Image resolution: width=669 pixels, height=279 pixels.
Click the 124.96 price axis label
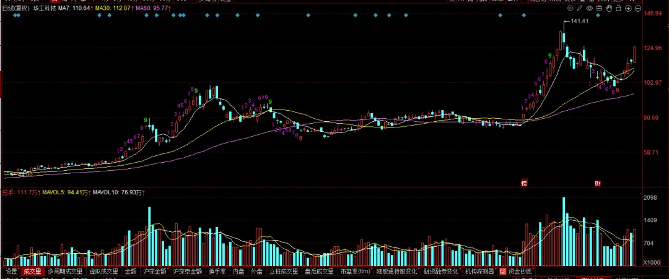click(x=653, y=48)
